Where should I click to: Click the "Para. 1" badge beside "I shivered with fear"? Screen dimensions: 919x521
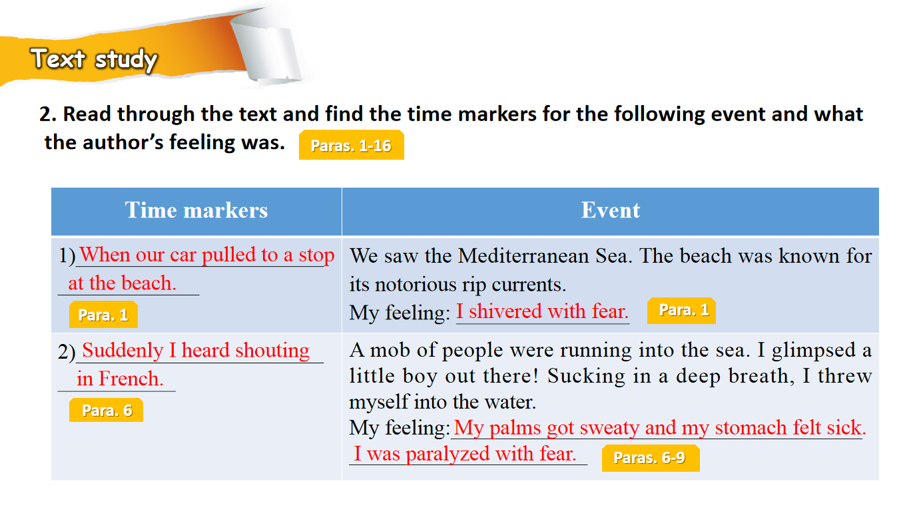(681, 311)
